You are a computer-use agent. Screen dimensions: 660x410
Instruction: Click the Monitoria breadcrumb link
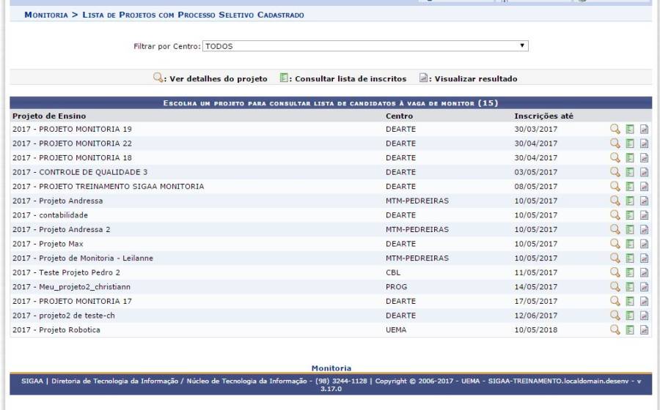click(x=47, y=15)
